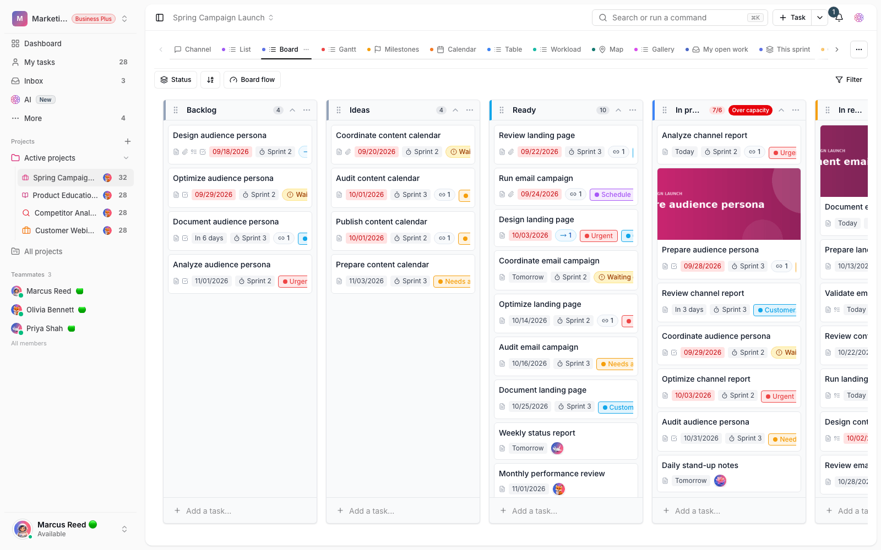881x550 pixels.
Task: Open the Task button dropdown arrow
Action: point(820,18)
